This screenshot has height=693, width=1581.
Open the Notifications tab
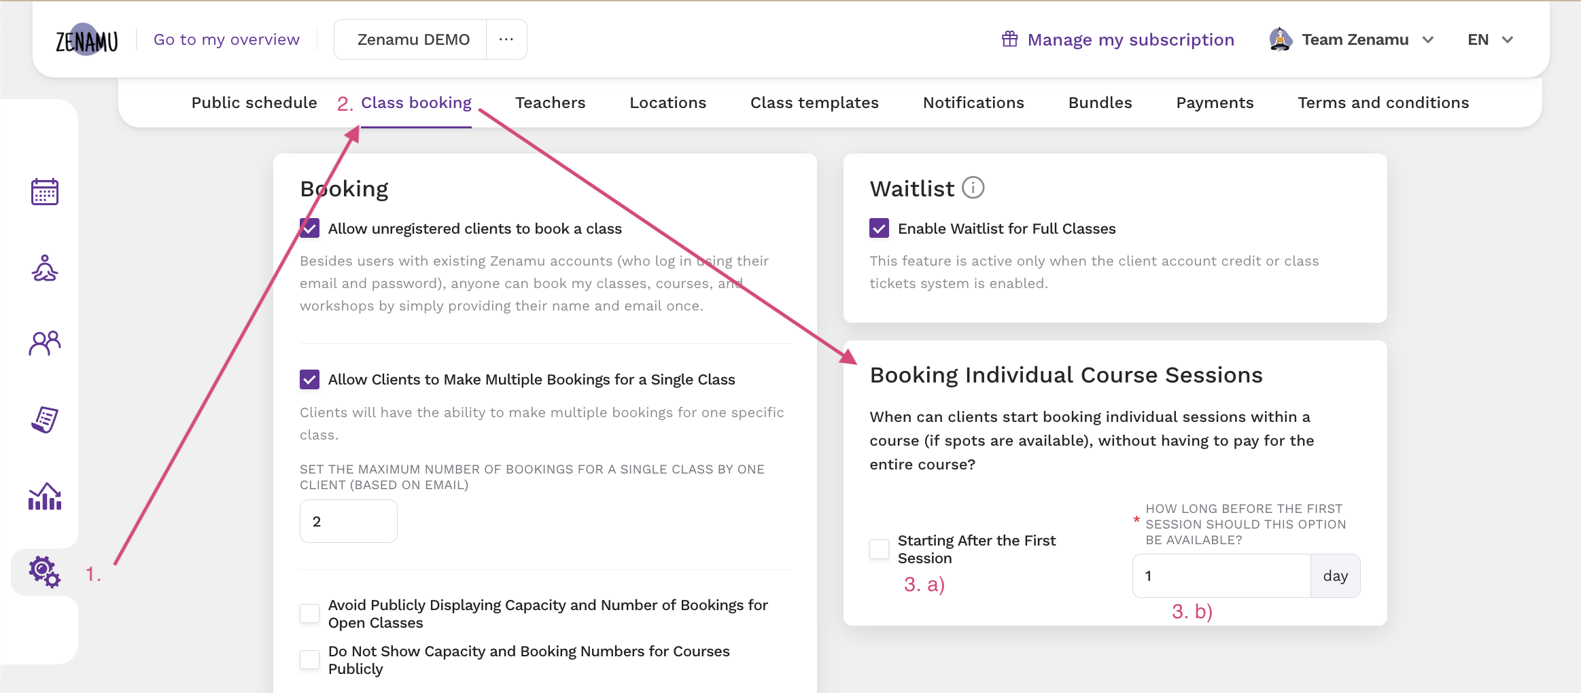click(x=973, y=103)
